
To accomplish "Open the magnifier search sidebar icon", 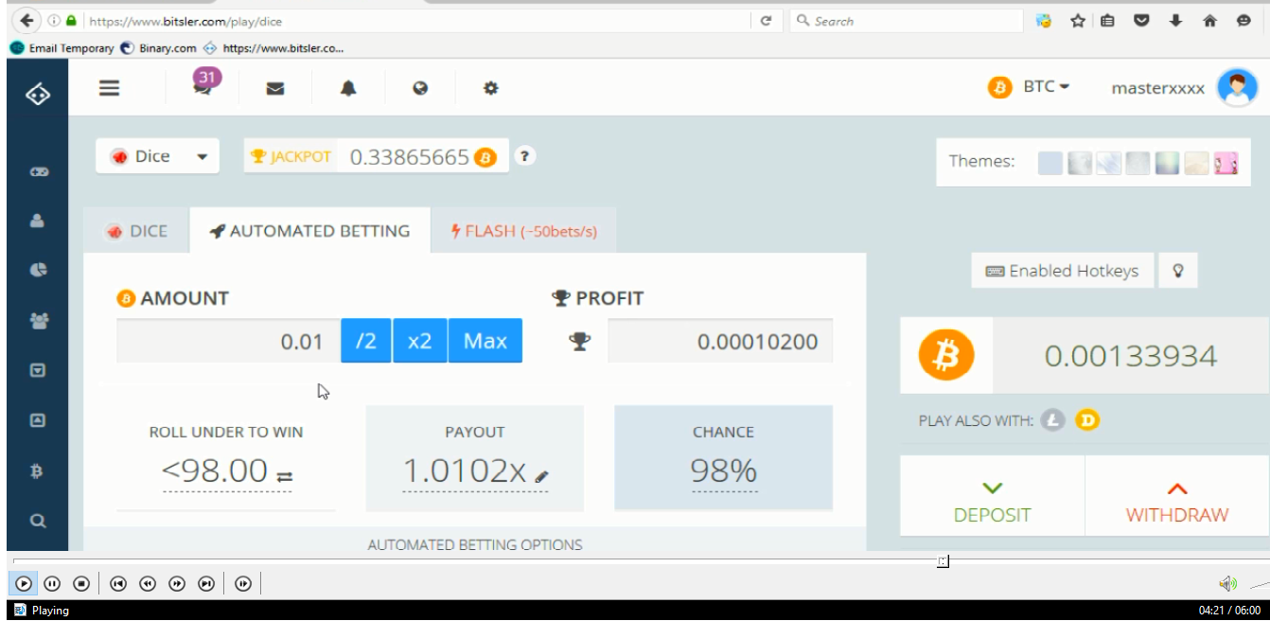I will coord(37,520).
